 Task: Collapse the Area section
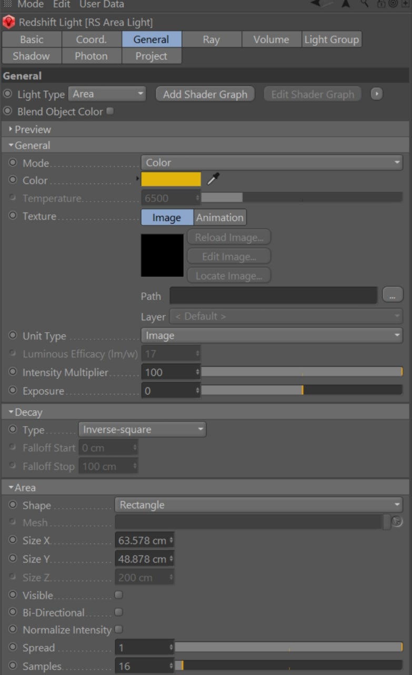point(206,487)
